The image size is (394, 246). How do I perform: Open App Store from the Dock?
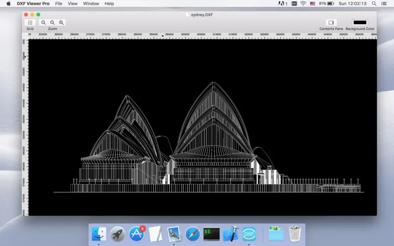[x=137, y=234]
